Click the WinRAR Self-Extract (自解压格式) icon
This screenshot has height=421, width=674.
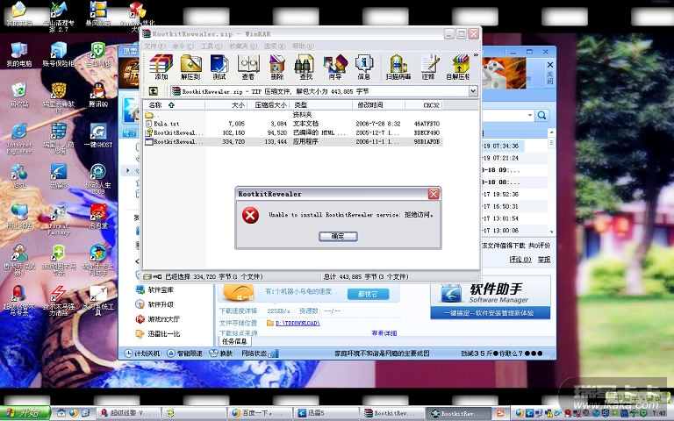[x=458, y=68]
